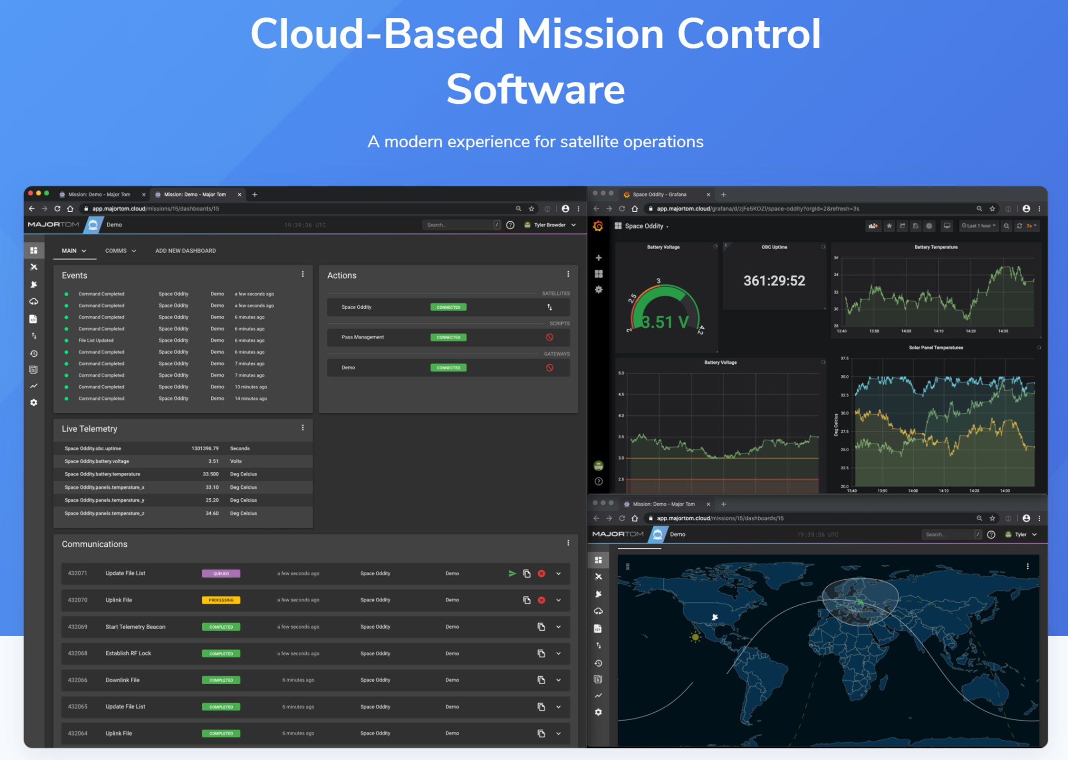Open the MAIN dashboard dropdown

74,251
